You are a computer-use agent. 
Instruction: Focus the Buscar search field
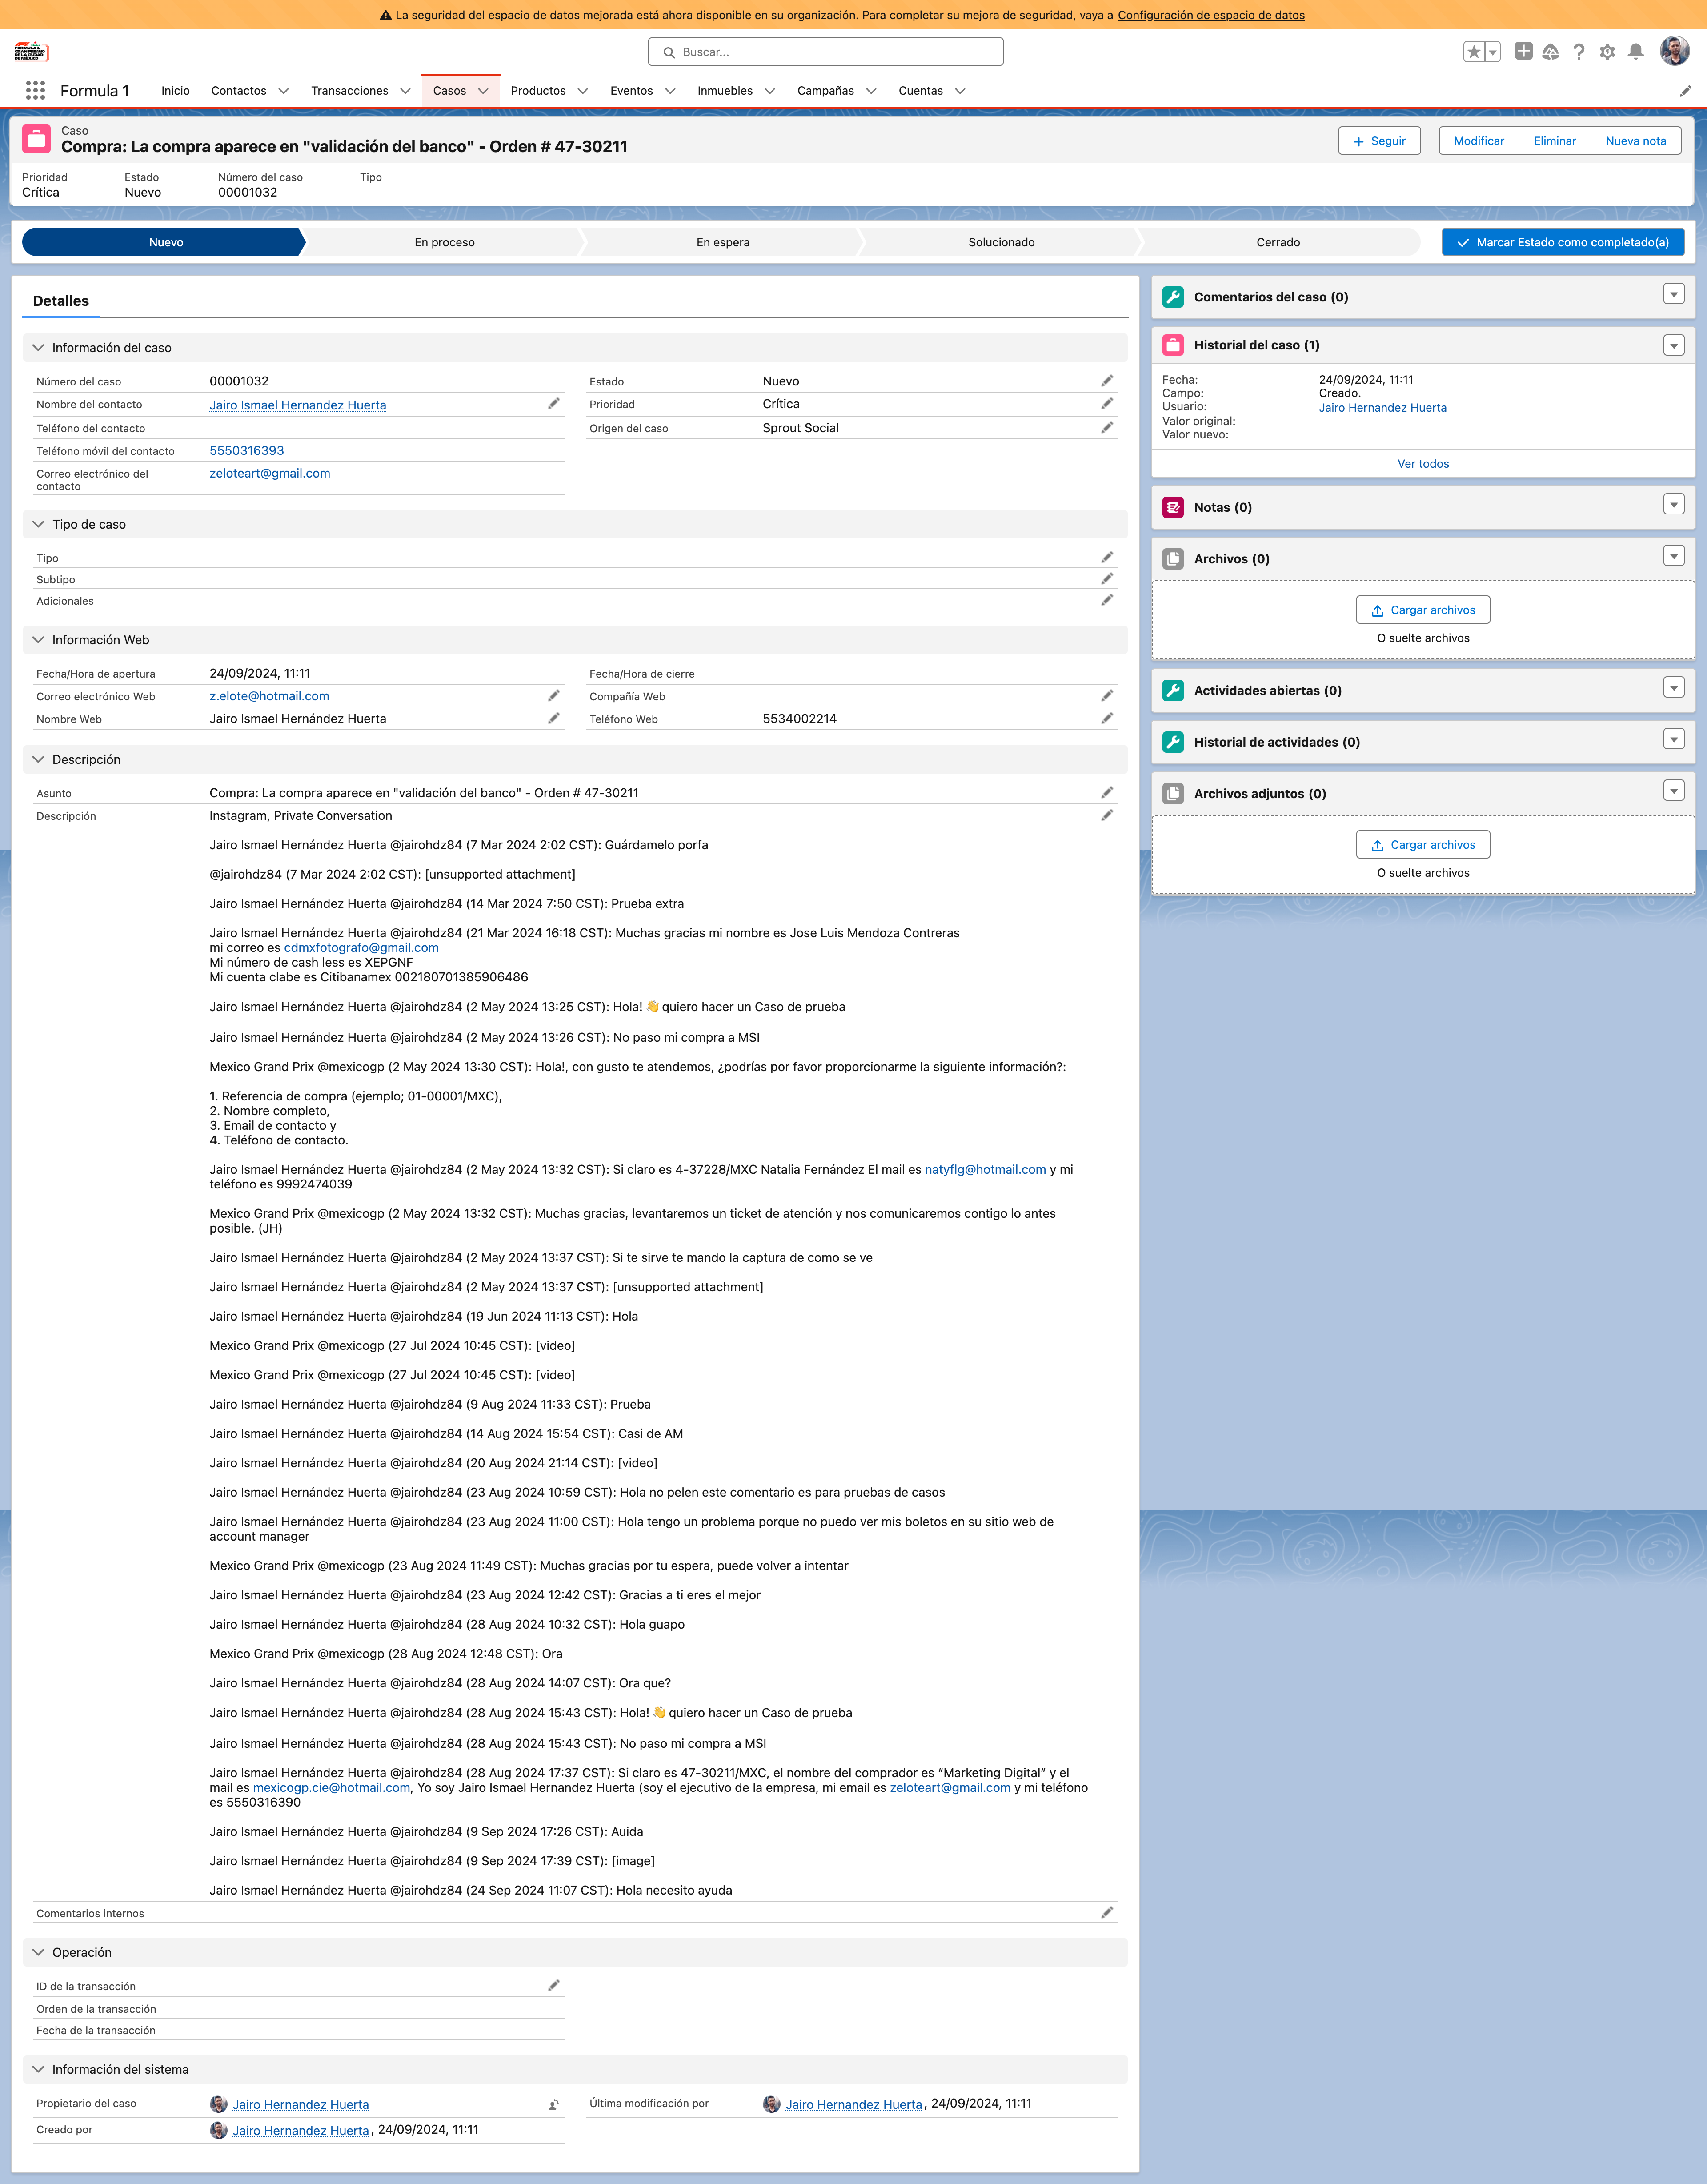tap(826, 52)
